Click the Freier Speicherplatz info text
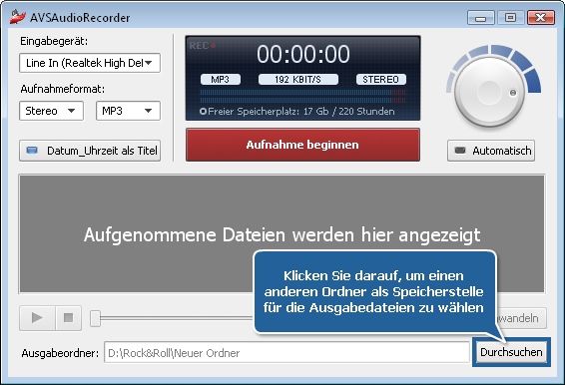 (297, 112)
